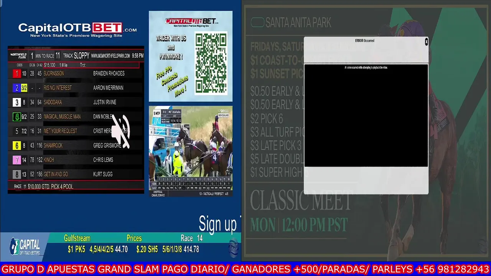Viewport: 491px width, 276px height.
Task: Click the $.20 SH5 payout 414.78
Action: click(x=168, y=249)
